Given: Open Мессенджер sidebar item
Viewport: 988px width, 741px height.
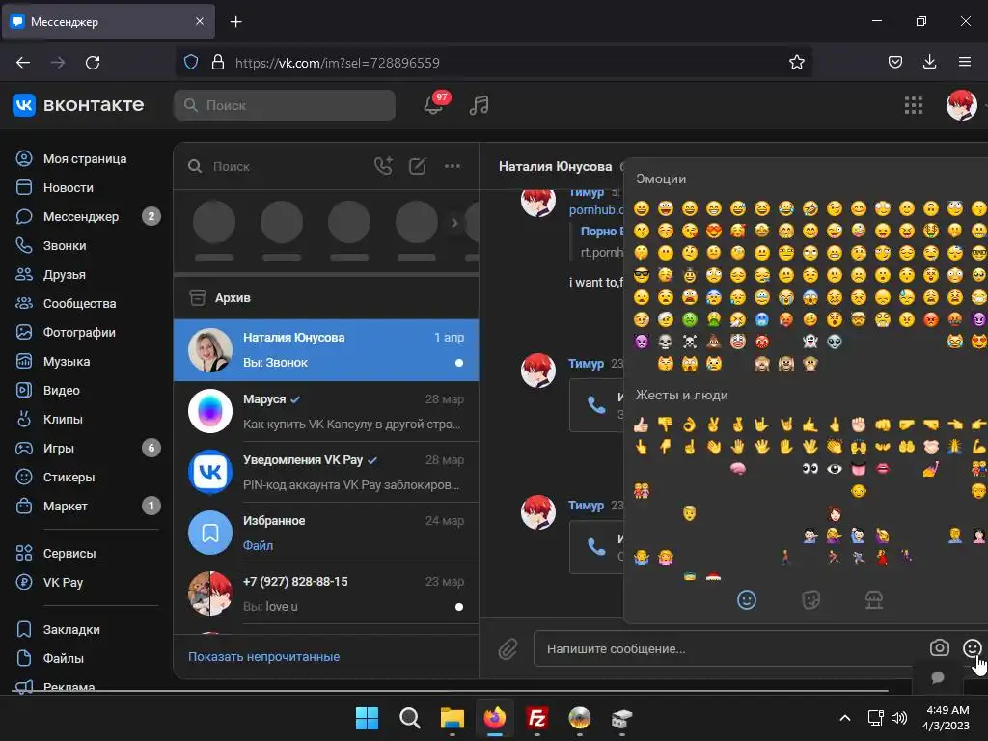Looking at the screenshot, I should point(87,217).
